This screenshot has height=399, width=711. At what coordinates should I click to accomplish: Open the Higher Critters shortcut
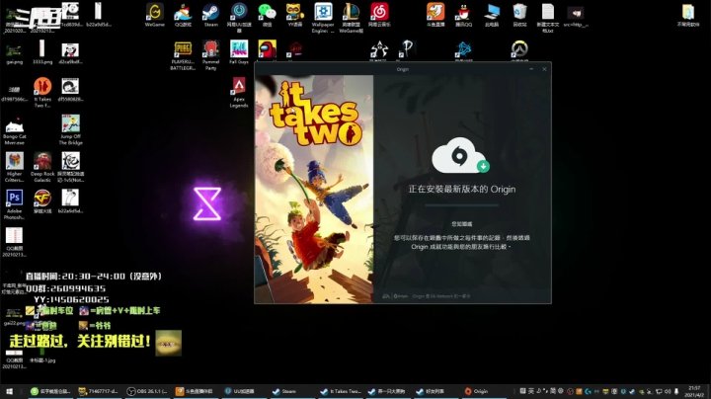(x=15, y=167)
